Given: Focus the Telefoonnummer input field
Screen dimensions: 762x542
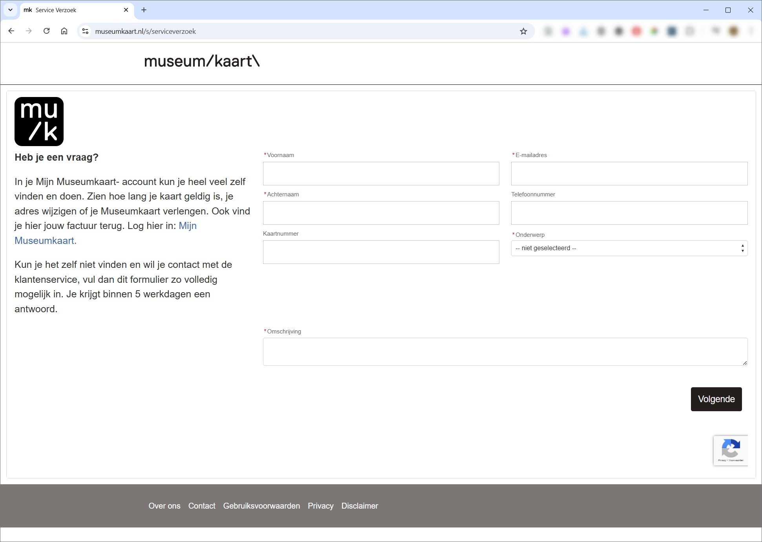Looking at the screenshot, I should (x=629, y=212).
